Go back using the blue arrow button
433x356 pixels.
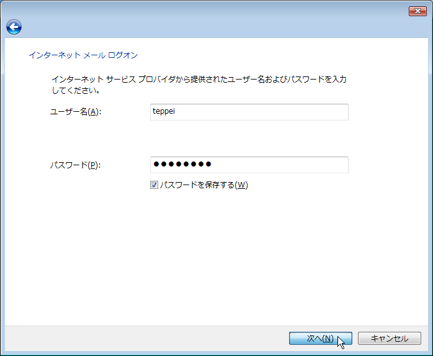pyautogui.click(x=14, y=27)
